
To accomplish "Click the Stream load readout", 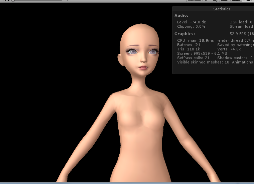I will [242, 26].
